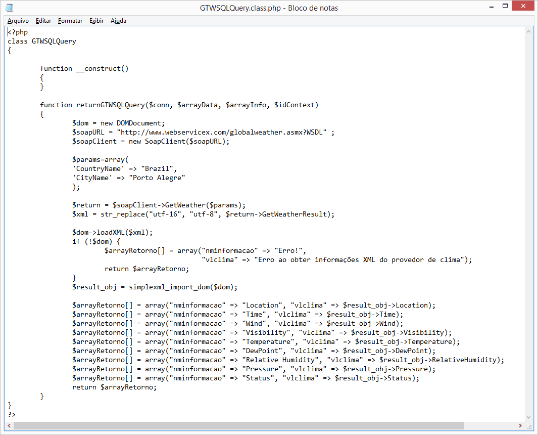
Task: Open the Ajuda menu
Action: point(118,21)
